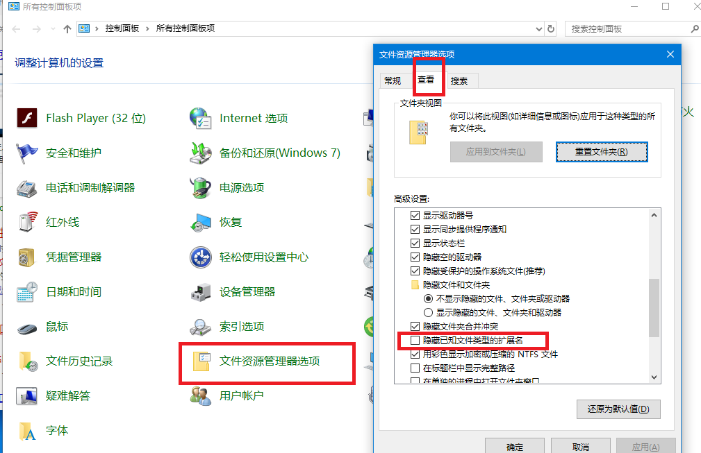Click the advanced settings list scrollbar thumb
Screen dimensions: 701x453
(654, 308)
